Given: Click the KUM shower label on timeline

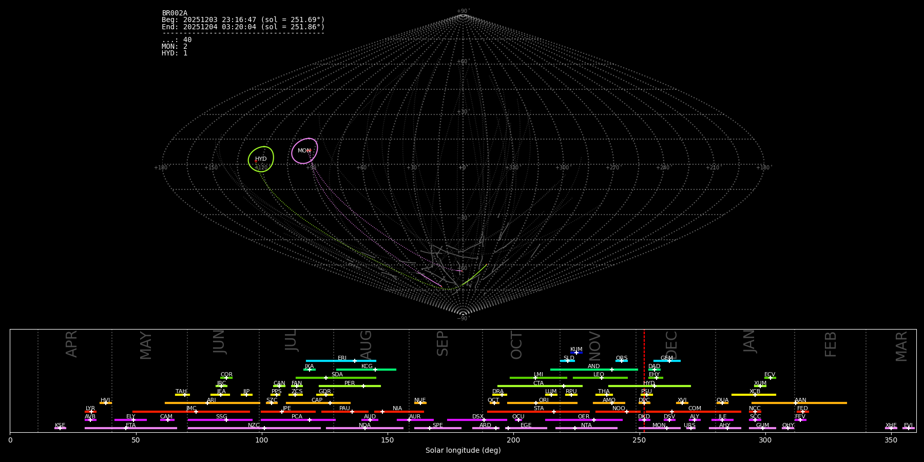Looking at the screenshot, I should pos(576,350).
